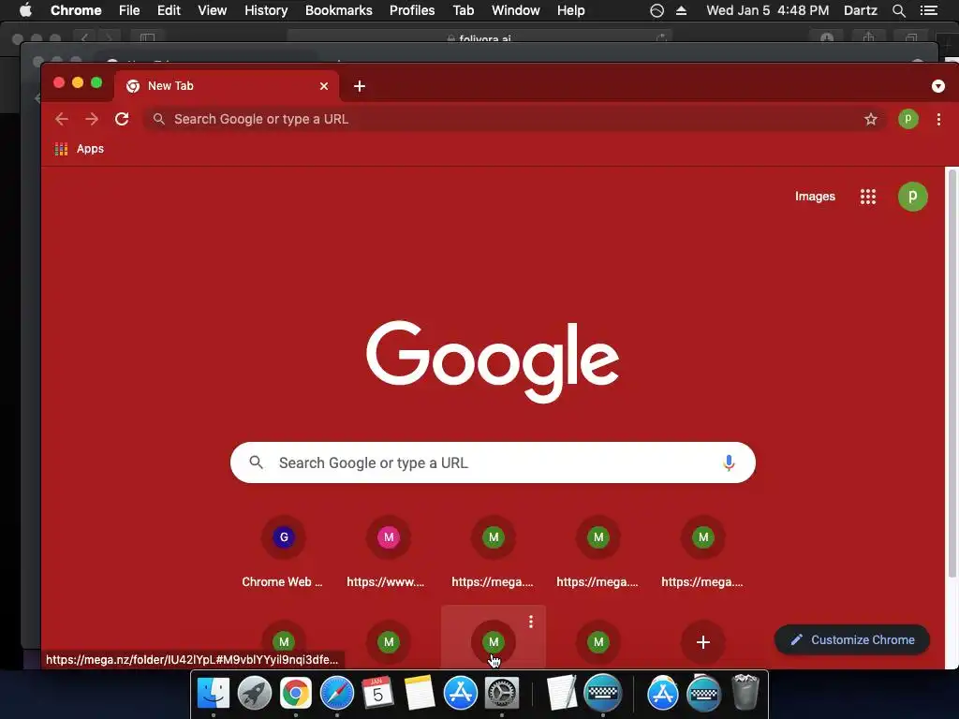Open the Help menu
Screen dimensions: 959x719
pos(570,10)
